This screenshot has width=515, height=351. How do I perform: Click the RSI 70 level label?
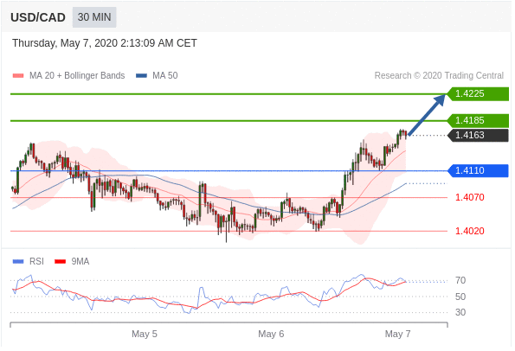tap(460, 280)
